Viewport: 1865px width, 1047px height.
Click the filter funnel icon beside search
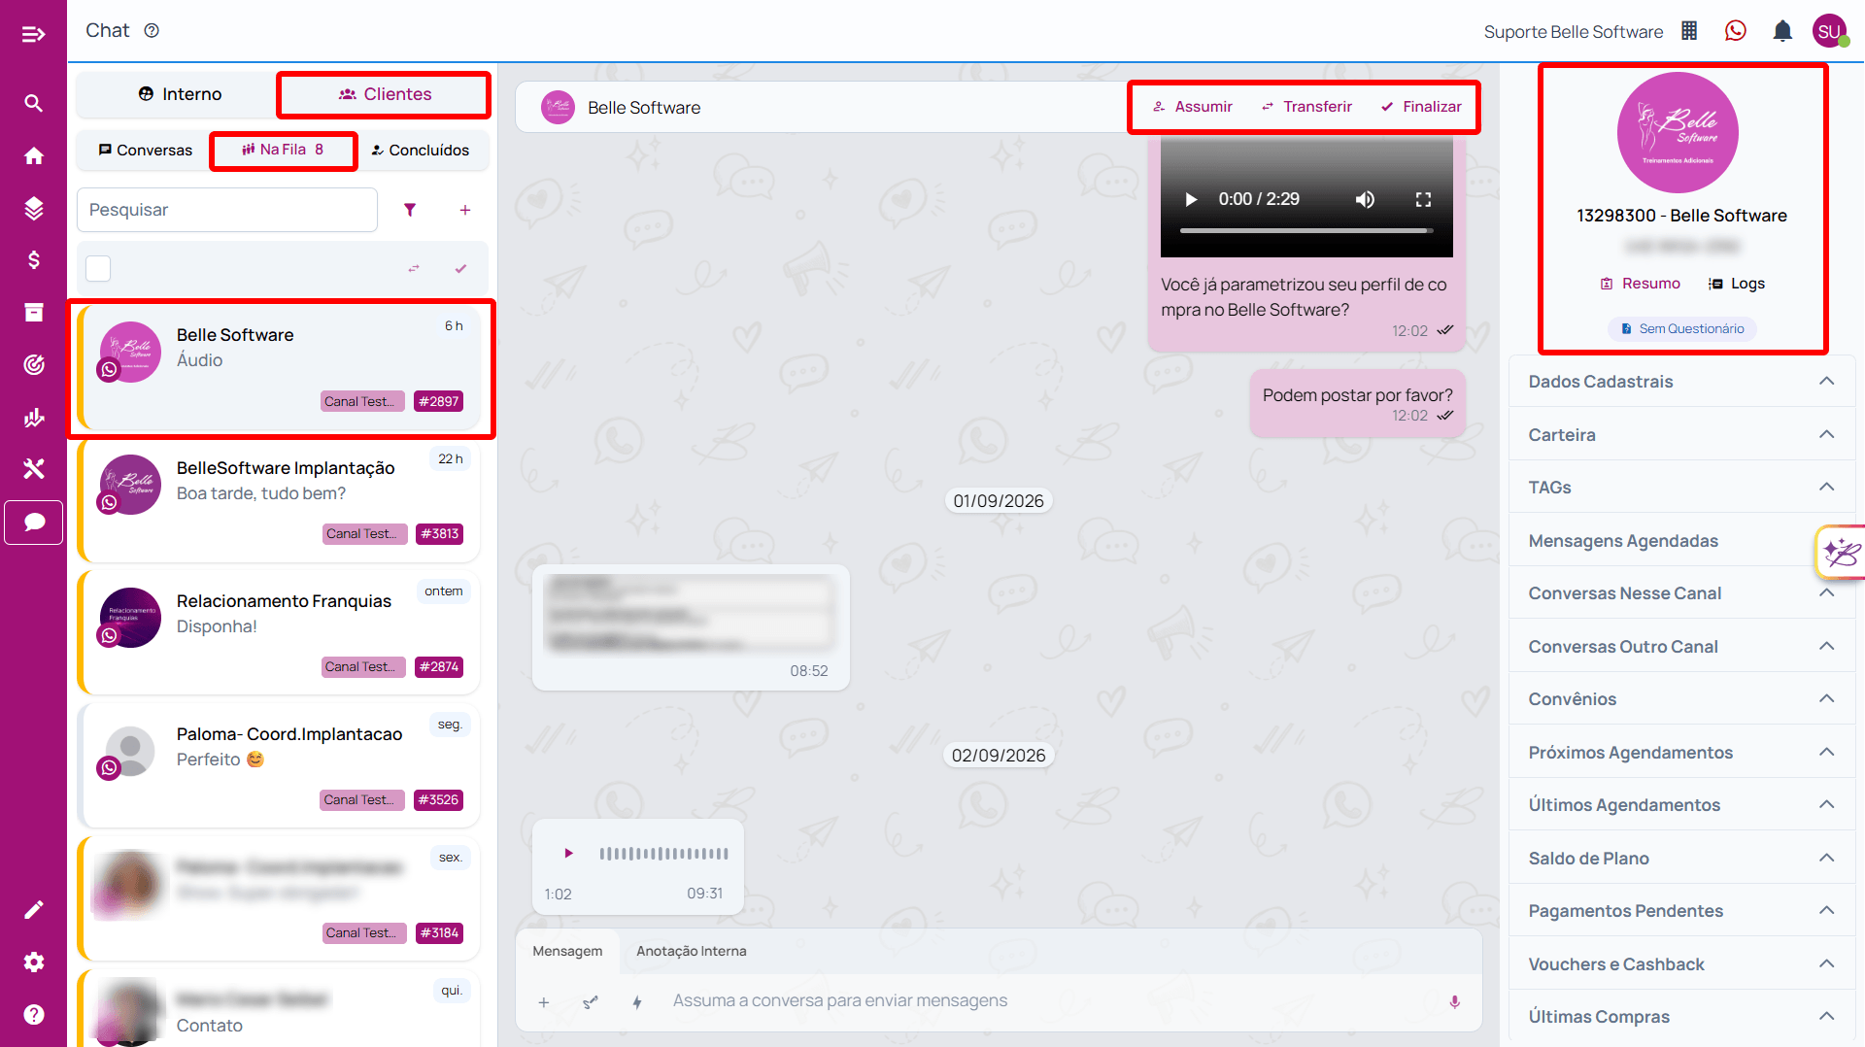pyautogui.click(x=410, y=210)
